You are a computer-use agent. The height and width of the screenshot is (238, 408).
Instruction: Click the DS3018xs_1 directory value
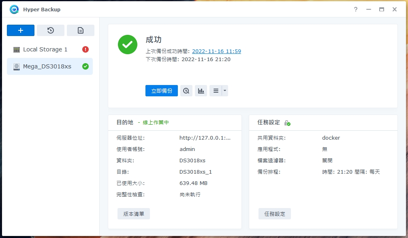click(x=196, y=172)
